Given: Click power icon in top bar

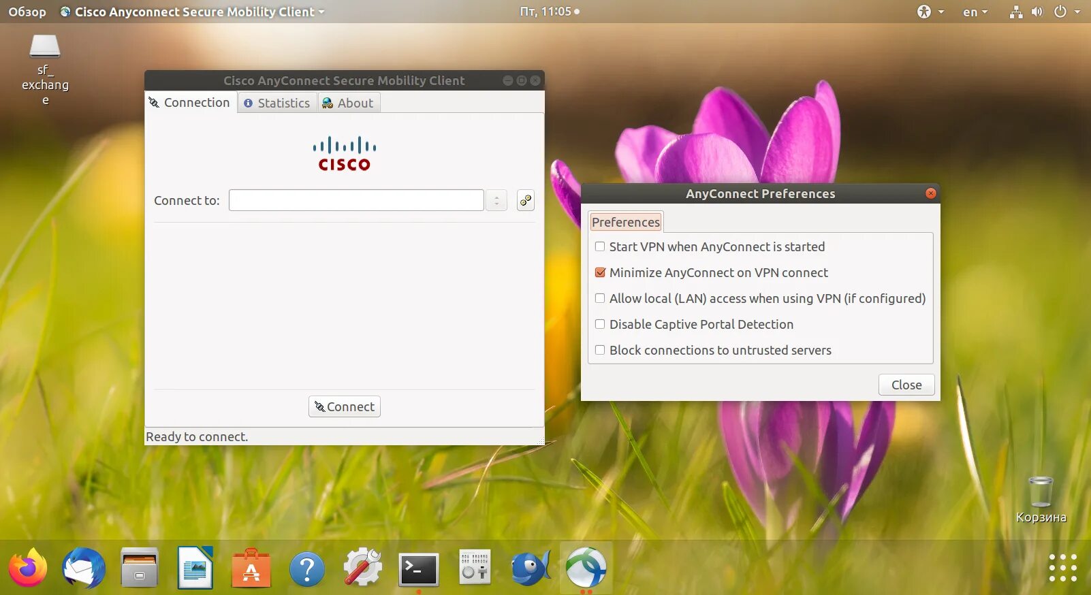Looking at the screenshot, I should pyautogui.click(x=1060, y=12).
